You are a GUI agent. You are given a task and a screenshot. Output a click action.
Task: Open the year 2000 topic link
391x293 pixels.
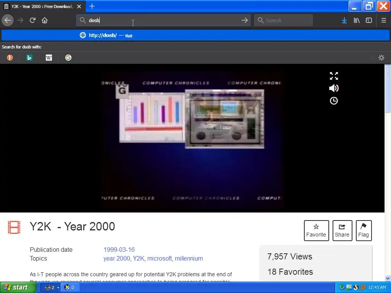click(x=117, y=258)
